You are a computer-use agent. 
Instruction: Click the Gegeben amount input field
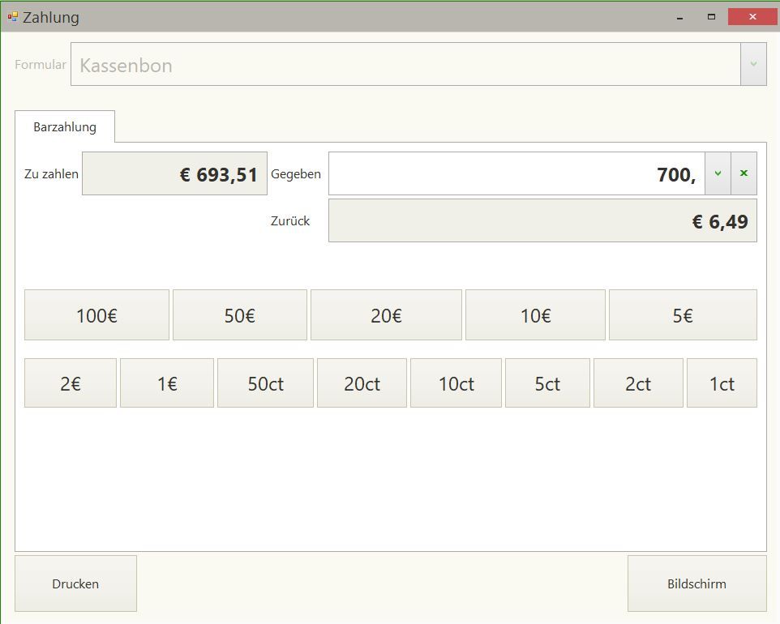click(516, 173)
